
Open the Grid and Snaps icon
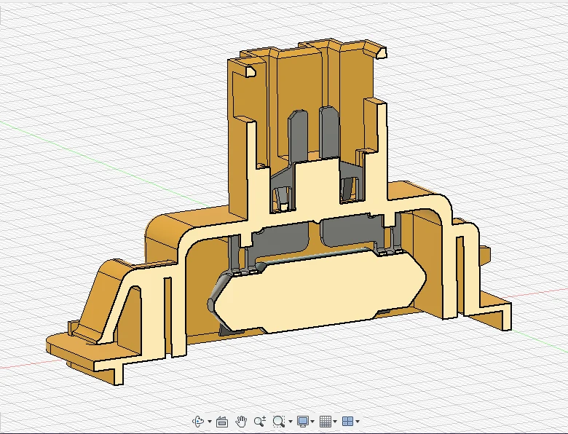pyautogui.click(x=326, y=422)
